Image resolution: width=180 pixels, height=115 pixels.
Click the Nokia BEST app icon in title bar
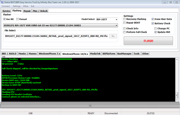[2, 2]
